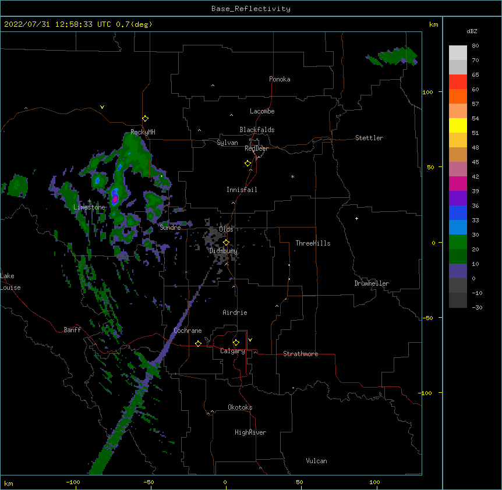Click the ThreeHills label

(x=313, y=243)
